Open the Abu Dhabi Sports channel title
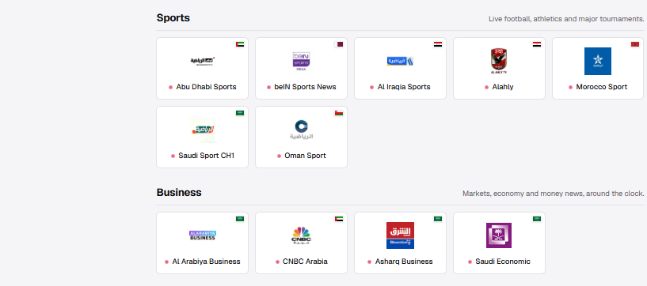The image size is (647, 286). 207,87
